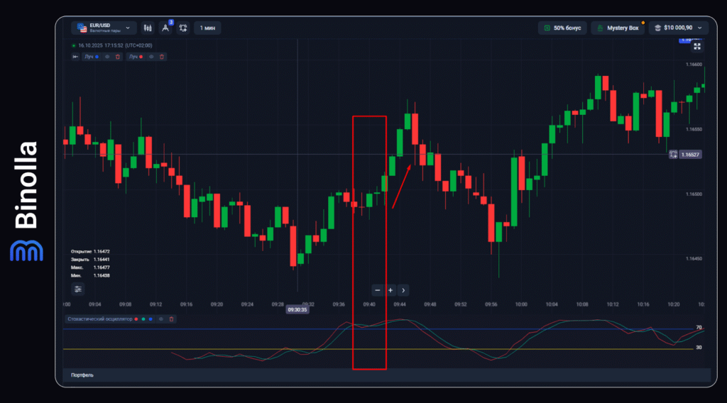Open the chart type candlestick icon

[x=148, y=28]
